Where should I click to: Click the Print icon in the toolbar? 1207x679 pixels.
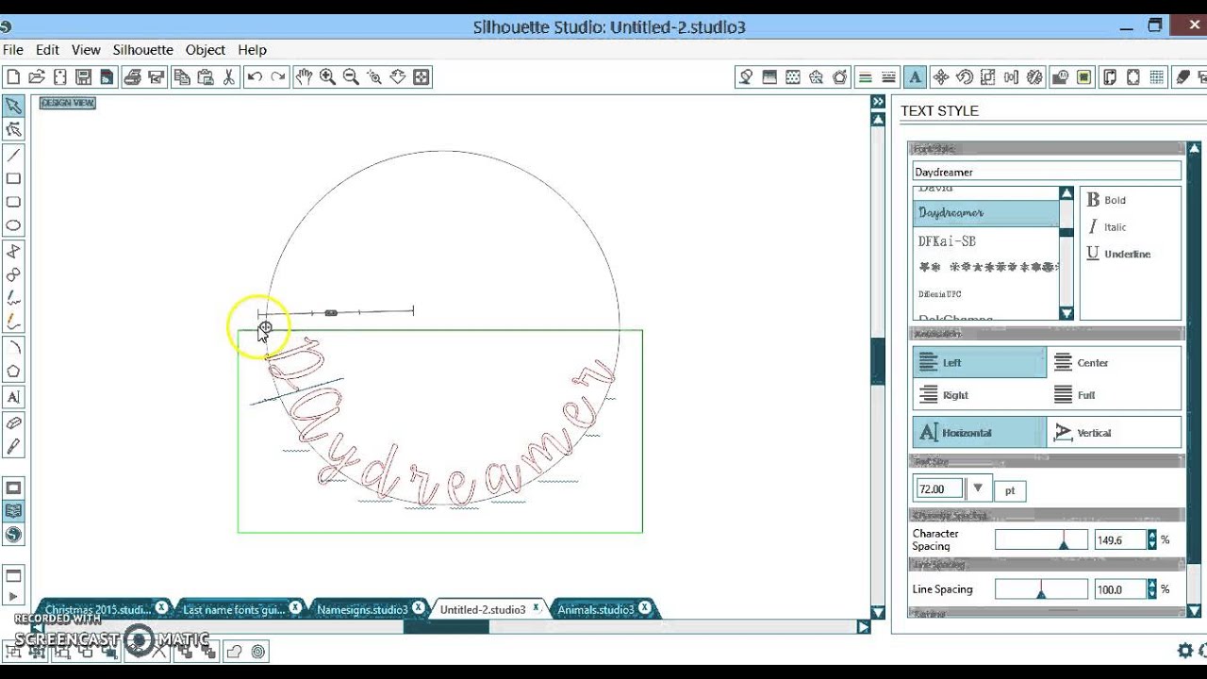click(x=133, y=77)
